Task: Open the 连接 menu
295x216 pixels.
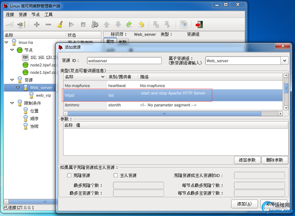Action: coord(10,15)
